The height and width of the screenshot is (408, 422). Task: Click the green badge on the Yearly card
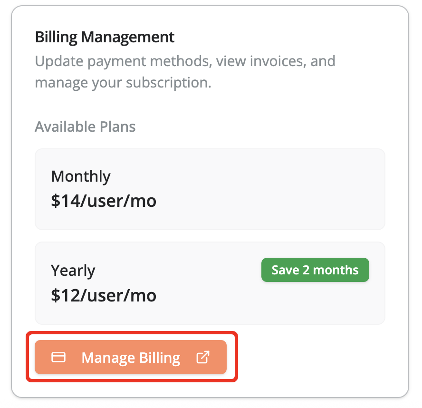315,270
